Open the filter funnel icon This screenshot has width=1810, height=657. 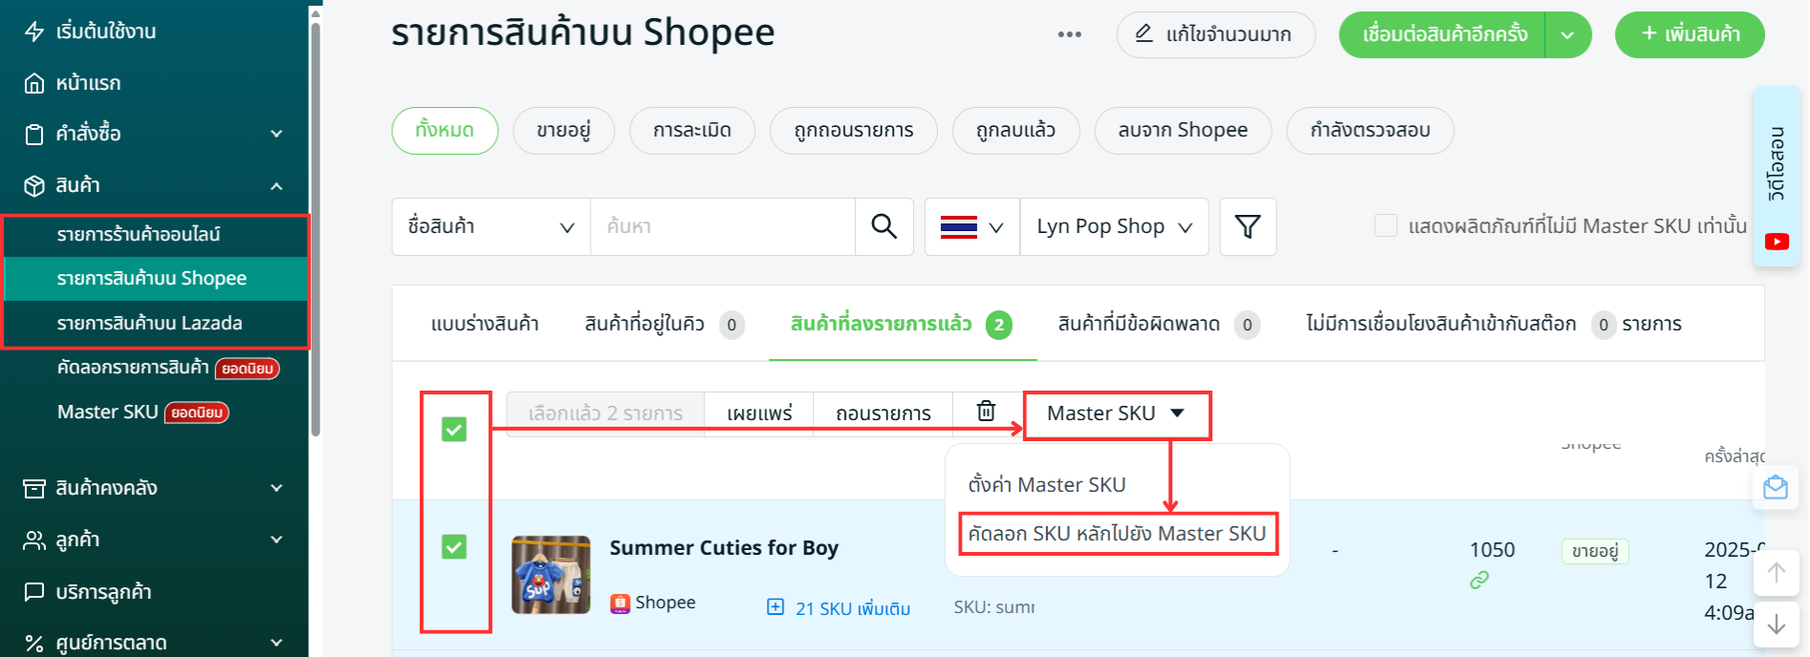point(1248,226)
